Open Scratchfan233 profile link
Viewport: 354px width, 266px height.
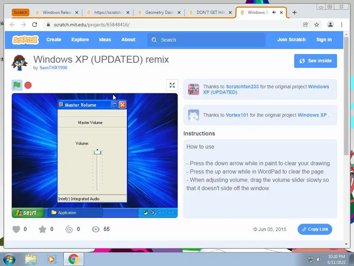pos(242,87)
